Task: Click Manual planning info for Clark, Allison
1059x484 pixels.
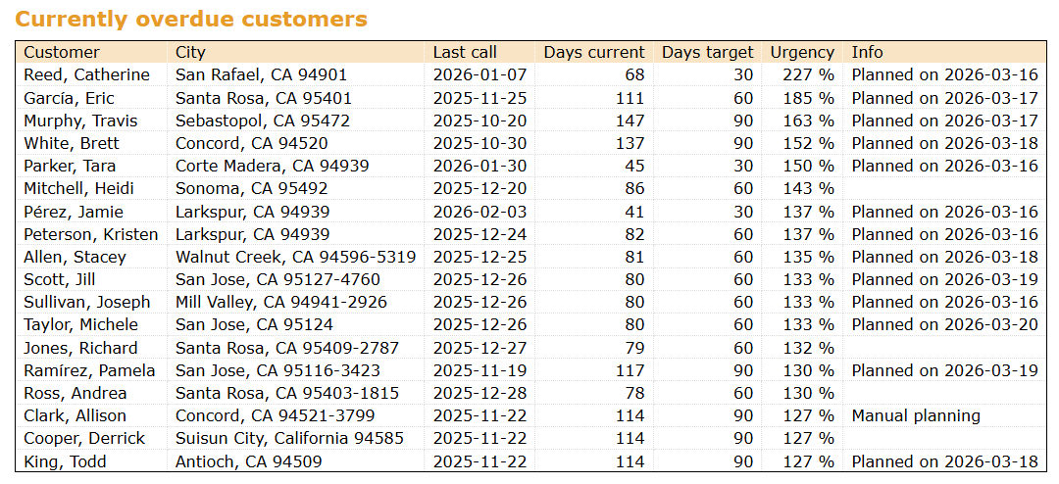Action: (x=915, y=416)
